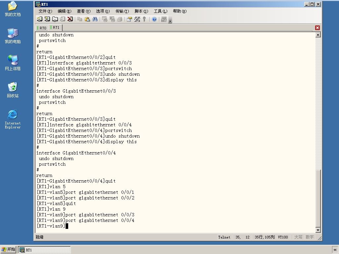The width and height of the screenshot is (339, 254).
Task: Open the 工具(L) menu
Action: (x=161, y=11)
